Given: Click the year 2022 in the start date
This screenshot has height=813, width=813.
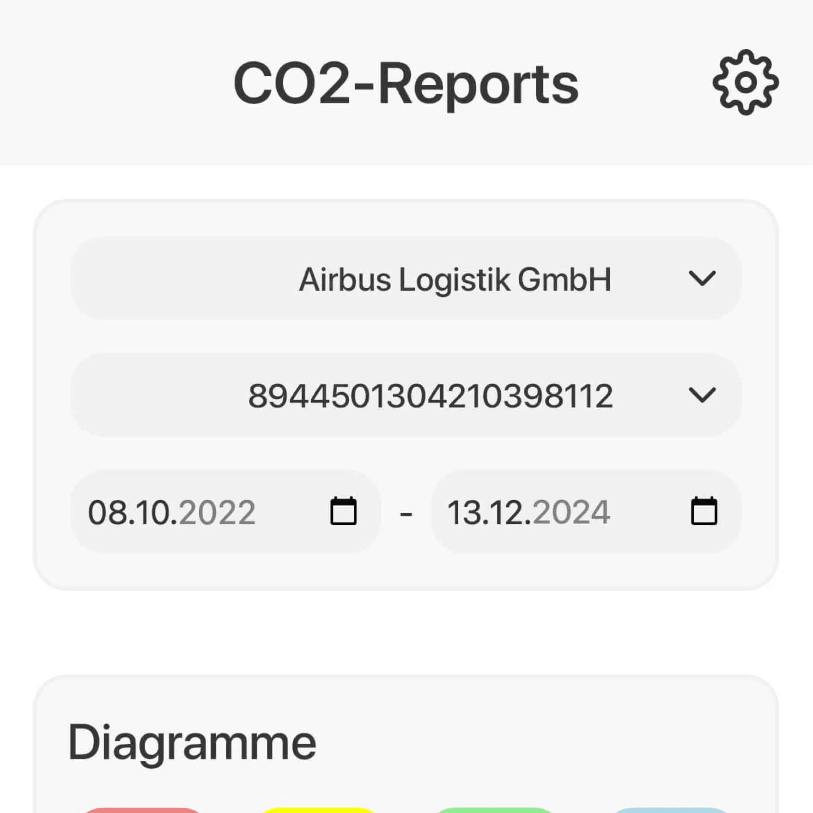Looking at the screenshot, I should click(217, 510).
